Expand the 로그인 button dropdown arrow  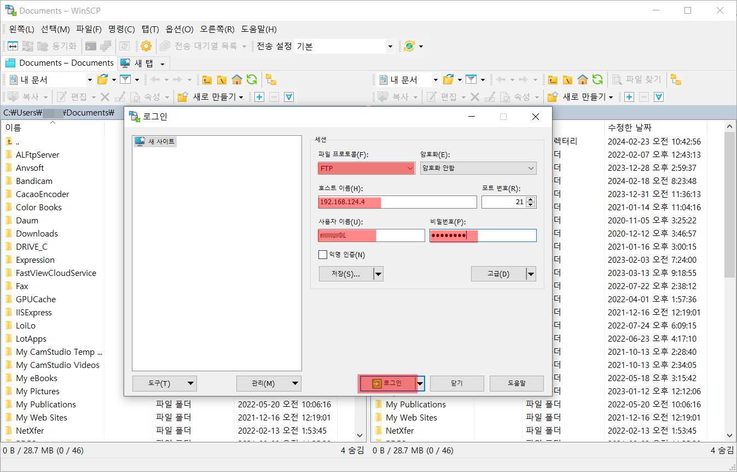click(x=420, y=384)
